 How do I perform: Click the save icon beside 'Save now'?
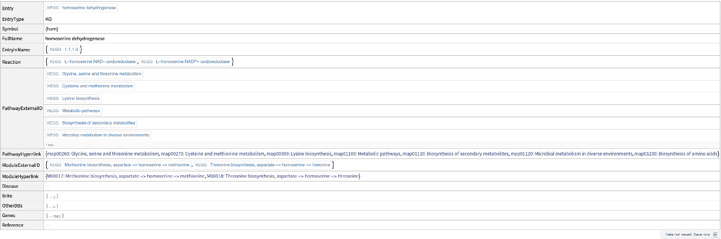714,234
